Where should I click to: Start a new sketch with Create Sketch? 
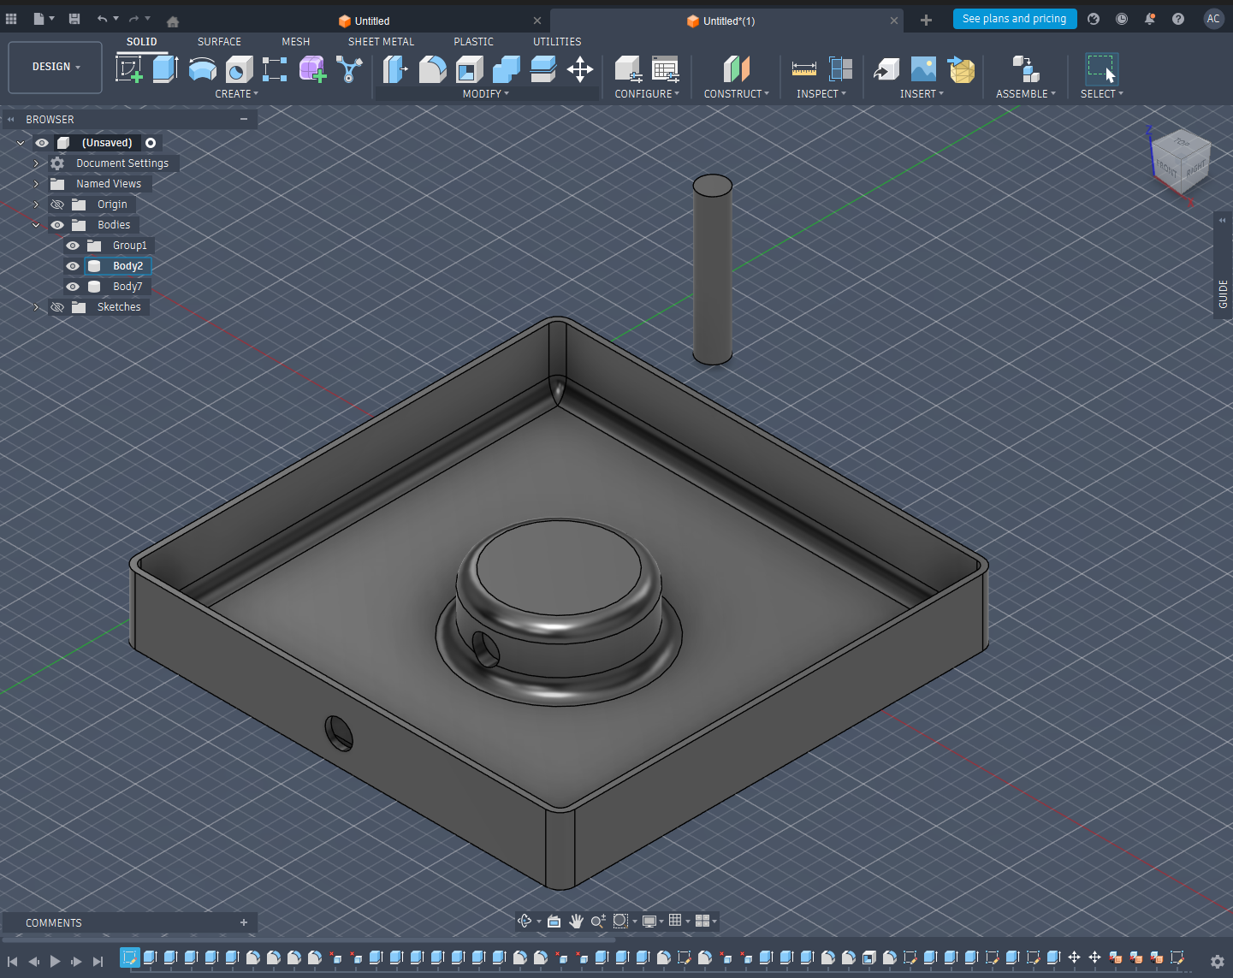(130, 69)
